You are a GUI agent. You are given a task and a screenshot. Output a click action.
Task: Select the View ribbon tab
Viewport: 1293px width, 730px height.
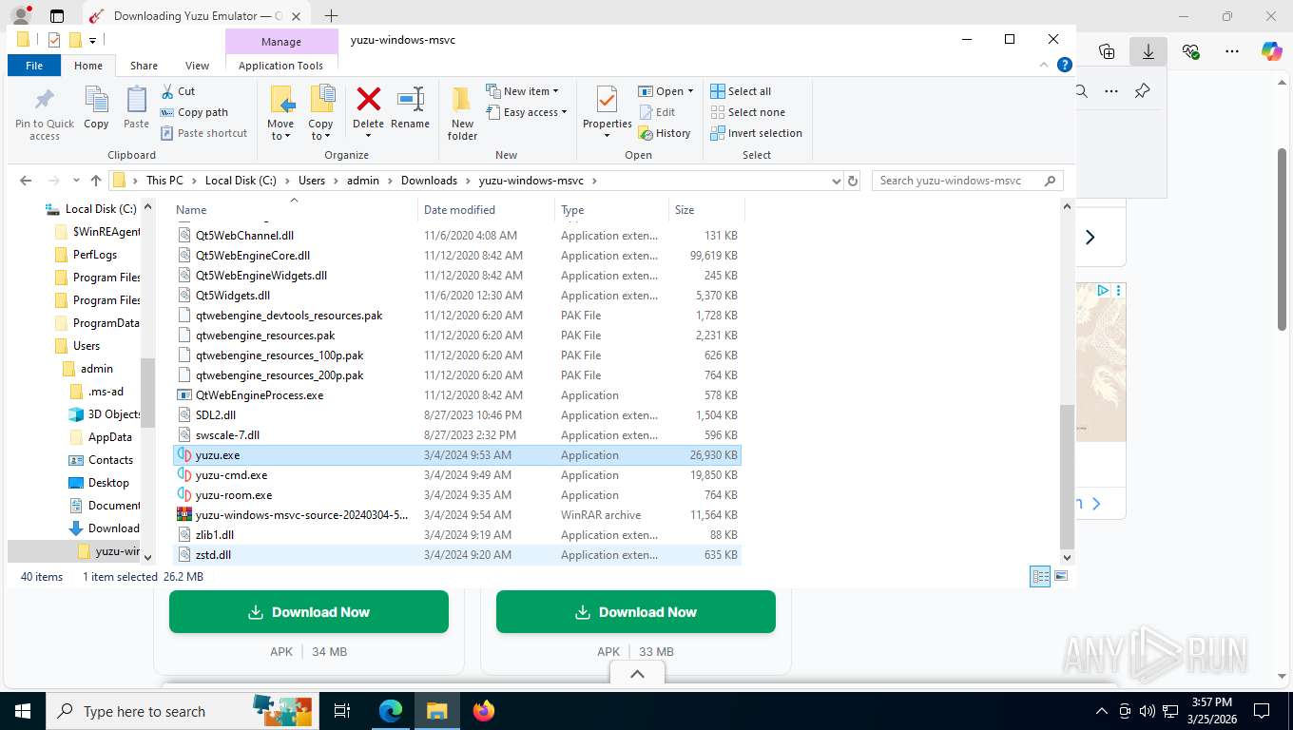click(x=197, y=66)
